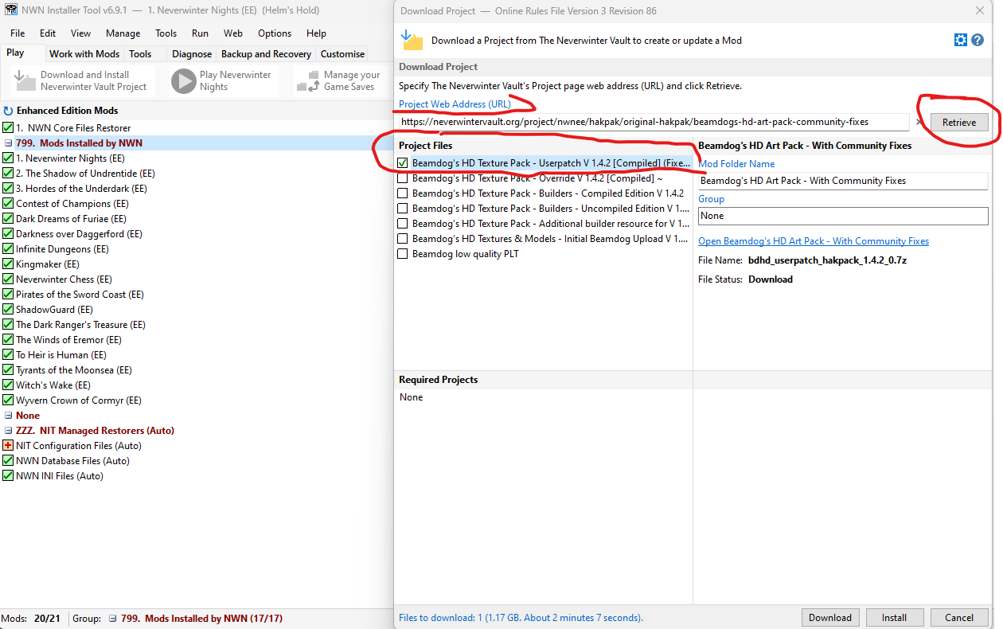Collapse the None group
The width and height of the screenshot is (1003, 629).
(x=8, y=416)
